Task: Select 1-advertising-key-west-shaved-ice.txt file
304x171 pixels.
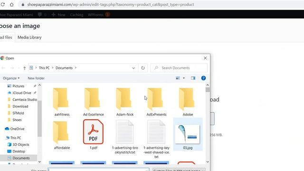Action: point(156,139)
